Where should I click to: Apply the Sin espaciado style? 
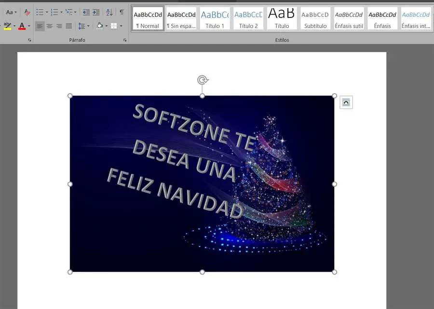[181, 18]
